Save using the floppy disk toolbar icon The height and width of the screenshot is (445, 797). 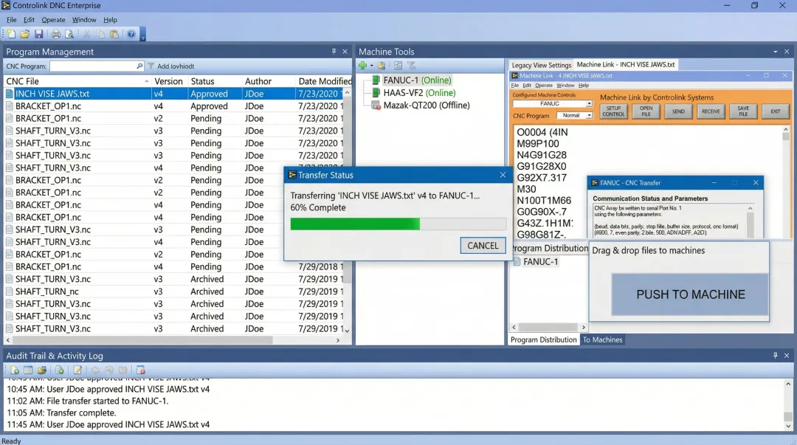pos(40,34)
